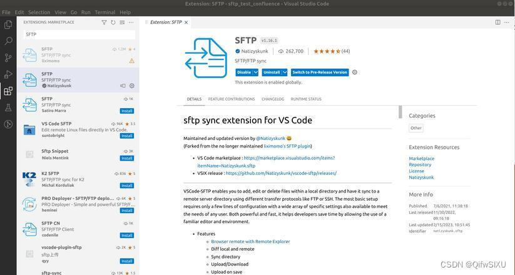
Task: Focus the extensions search field containing SFTP
Action: [x=79, y=34]
